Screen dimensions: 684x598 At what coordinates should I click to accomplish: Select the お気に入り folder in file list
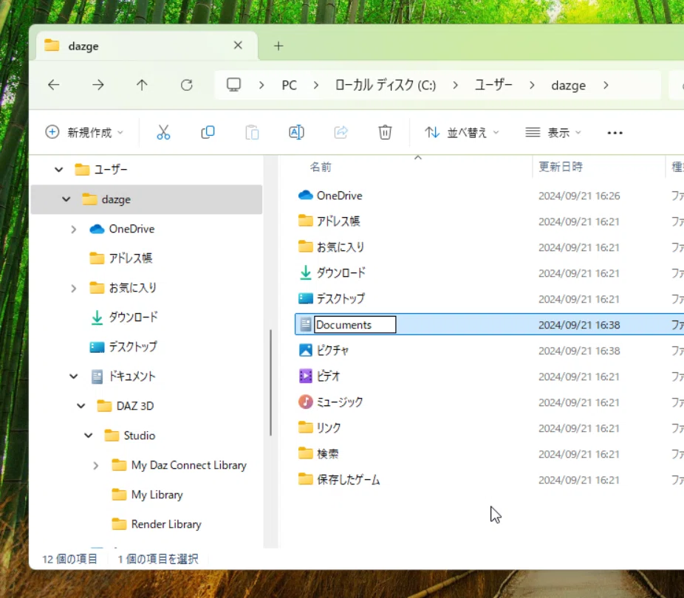341,247
